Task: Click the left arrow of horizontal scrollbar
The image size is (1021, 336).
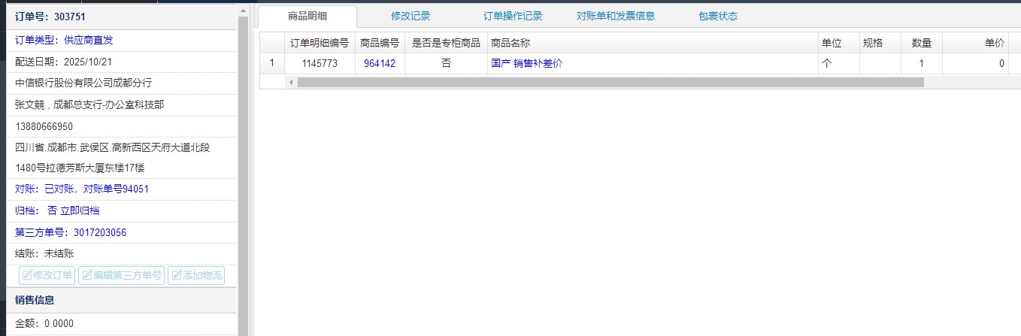Action: 291,82
